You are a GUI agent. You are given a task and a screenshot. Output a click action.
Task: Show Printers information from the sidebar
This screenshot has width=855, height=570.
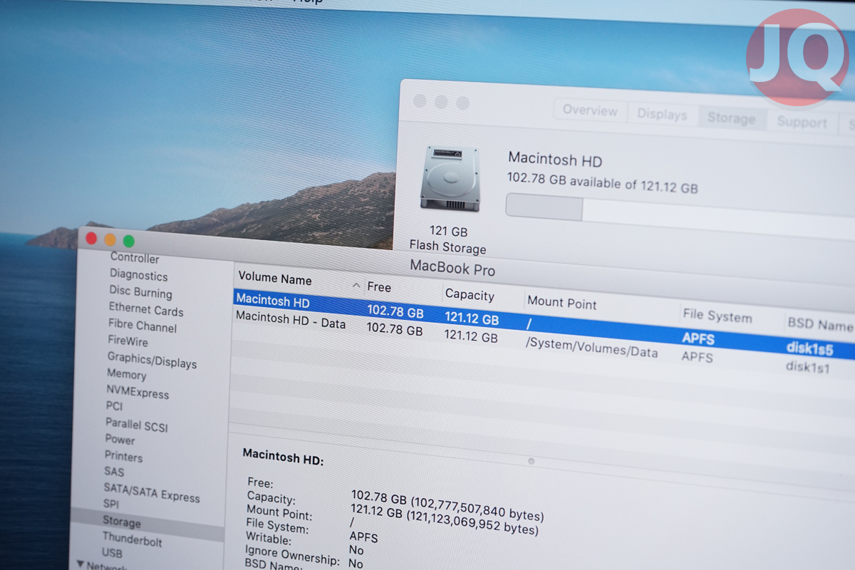point(123,456)
